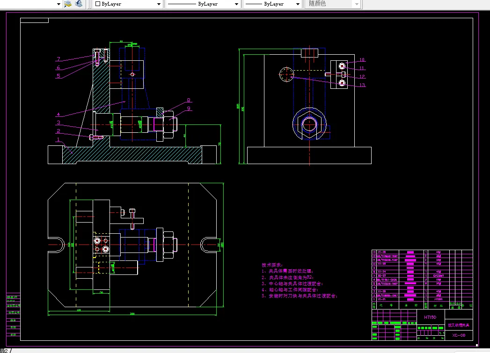The width and height of the screenshot is (490, 353).
Task: Select the layout tab at bottom left
Action: coord(5,351)
